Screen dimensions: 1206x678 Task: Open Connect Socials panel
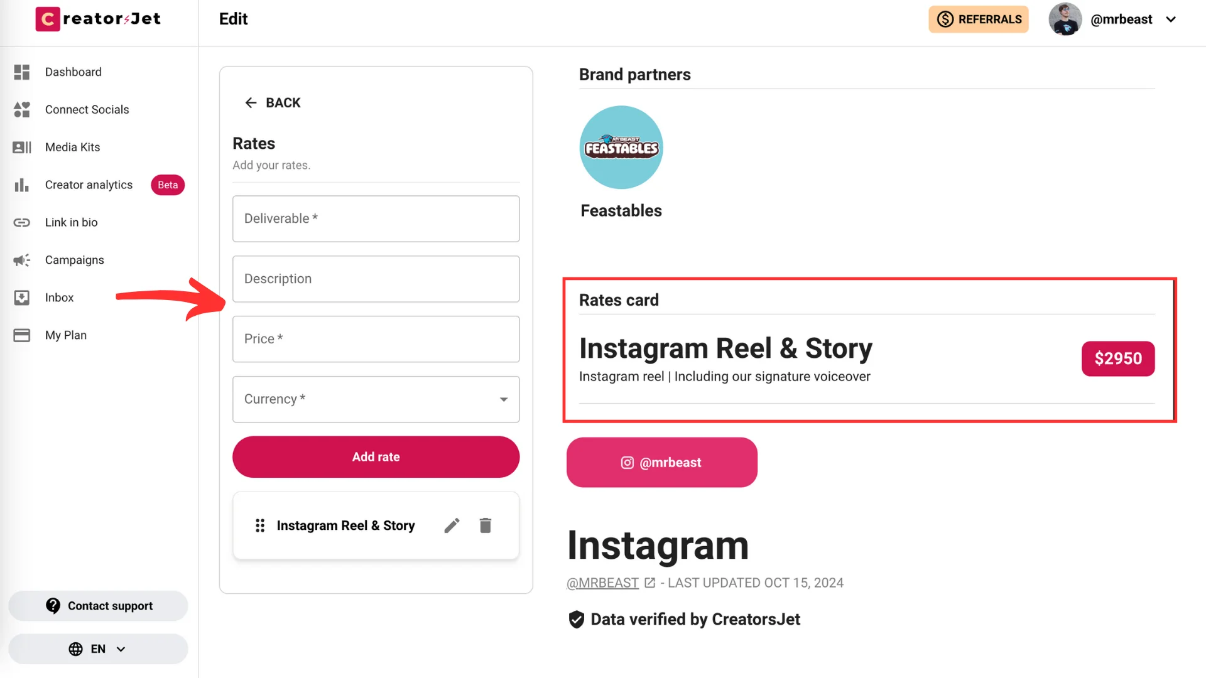(87, 109)
